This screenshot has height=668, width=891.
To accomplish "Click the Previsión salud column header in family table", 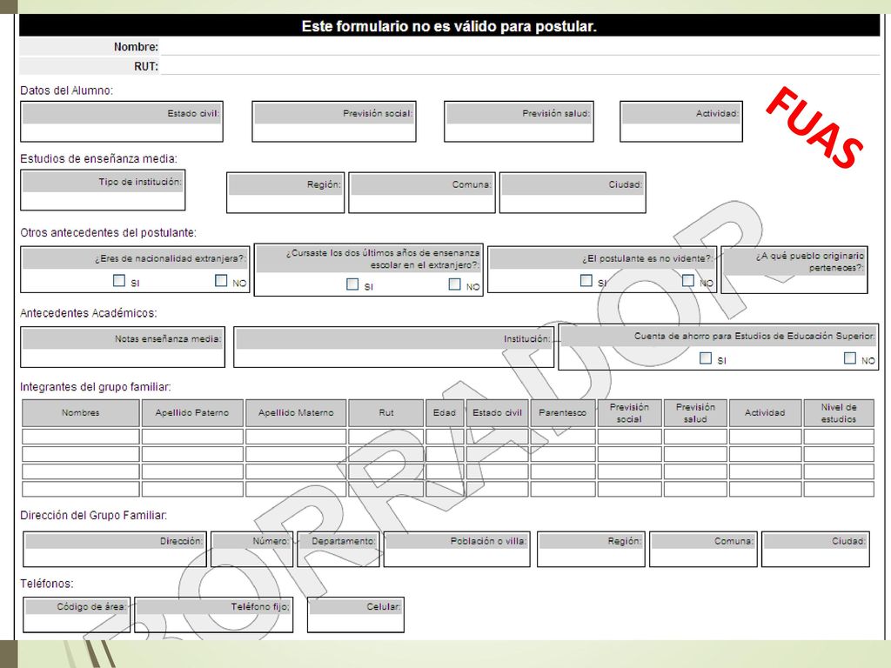I will tap(695, 413).
